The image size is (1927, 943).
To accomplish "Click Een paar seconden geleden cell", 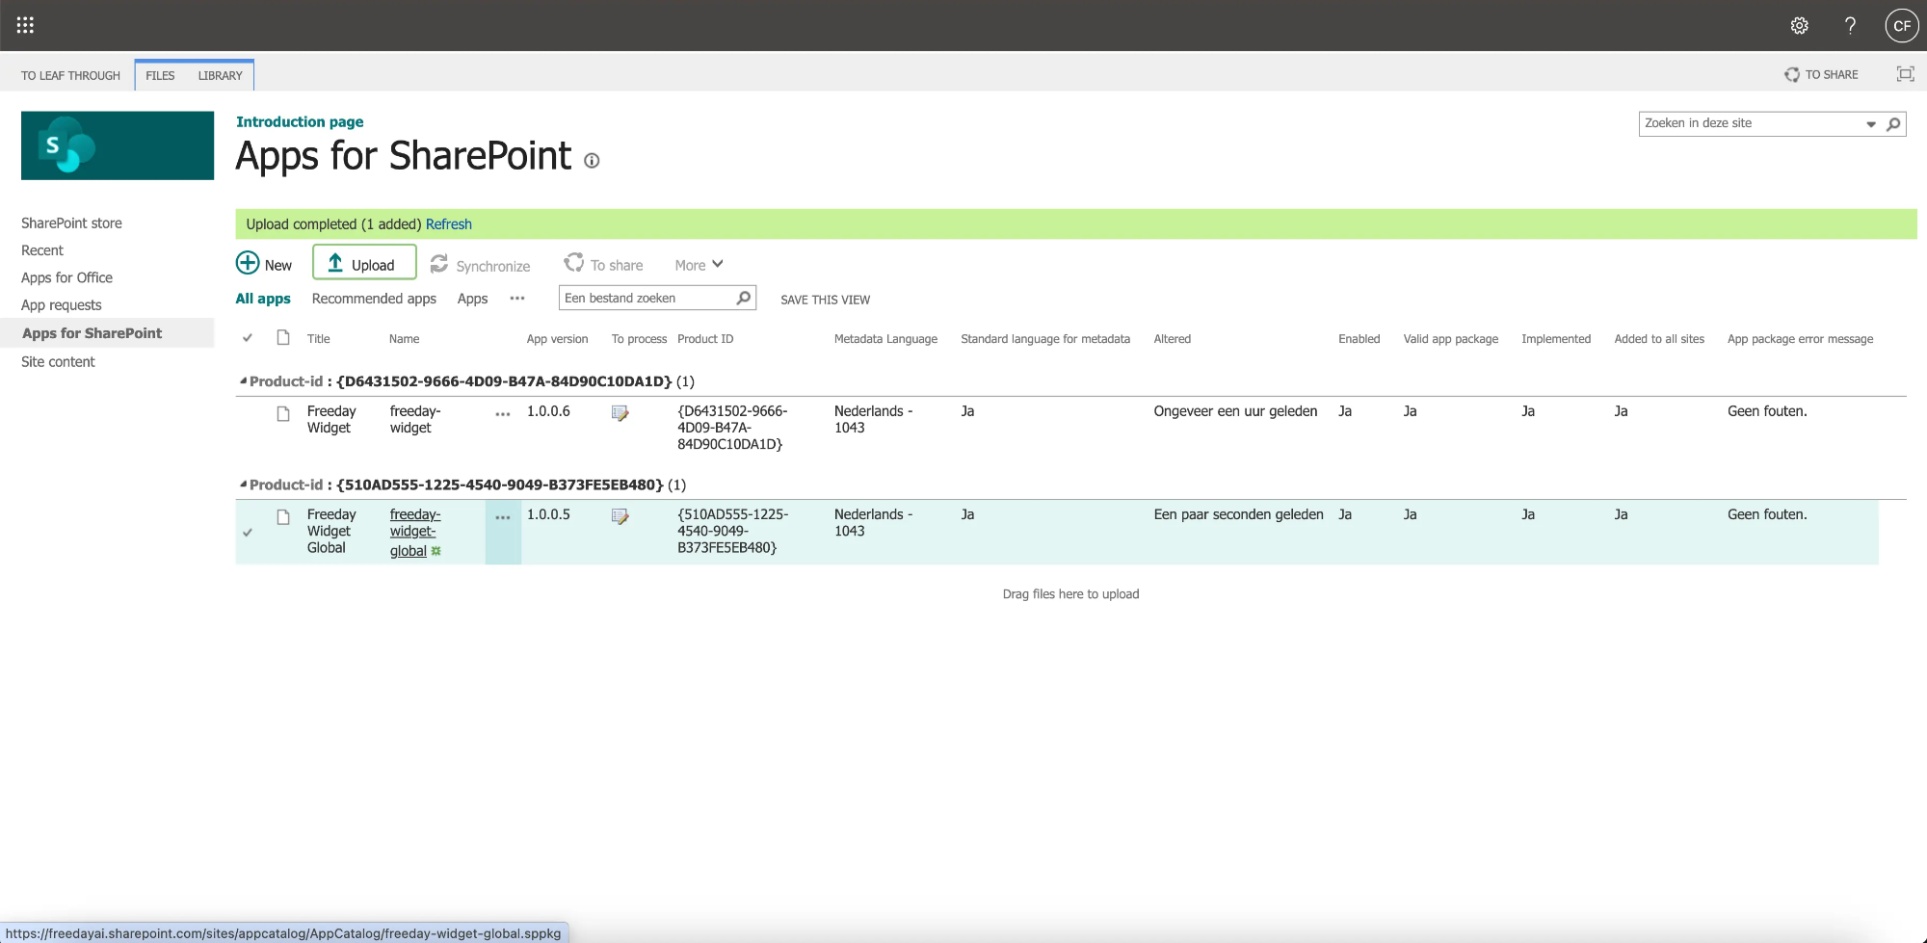I will click(1238, 515).
